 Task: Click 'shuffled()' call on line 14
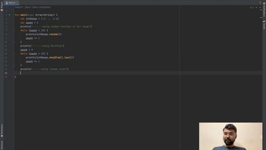click(x=56, y=57)
